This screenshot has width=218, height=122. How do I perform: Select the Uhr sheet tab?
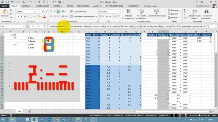tap(20, 111)
